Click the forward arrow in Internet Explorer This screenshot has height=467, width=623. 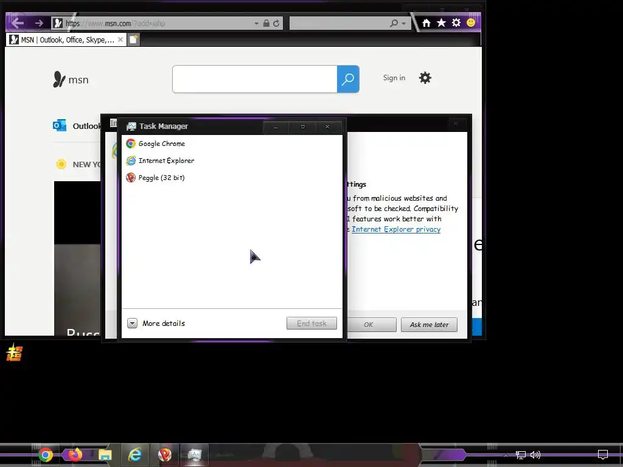pos(39,24)
